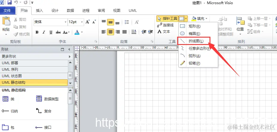
Task: Collapse the Shapes (形状) pane with chevron
Action: (69, 49)
